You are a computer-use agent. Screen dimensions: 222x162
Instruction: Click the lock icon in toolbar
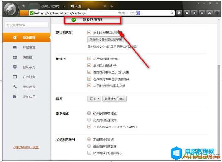(x=187, y=13)
